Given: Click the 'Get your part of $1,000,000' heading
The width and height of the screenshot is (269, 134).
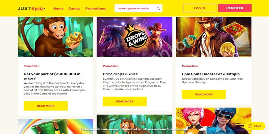Looking at the screenshot, I should pos(52,76).
